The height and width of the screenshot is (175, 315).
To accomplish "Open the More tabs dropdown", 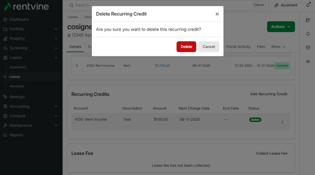I will click(x=278, y=47).
